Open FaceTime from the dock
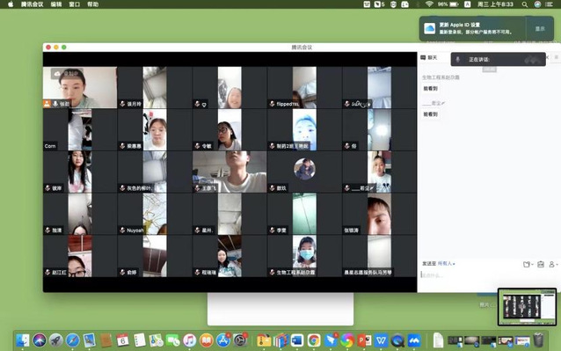561x351 pixels. [173, 340]
